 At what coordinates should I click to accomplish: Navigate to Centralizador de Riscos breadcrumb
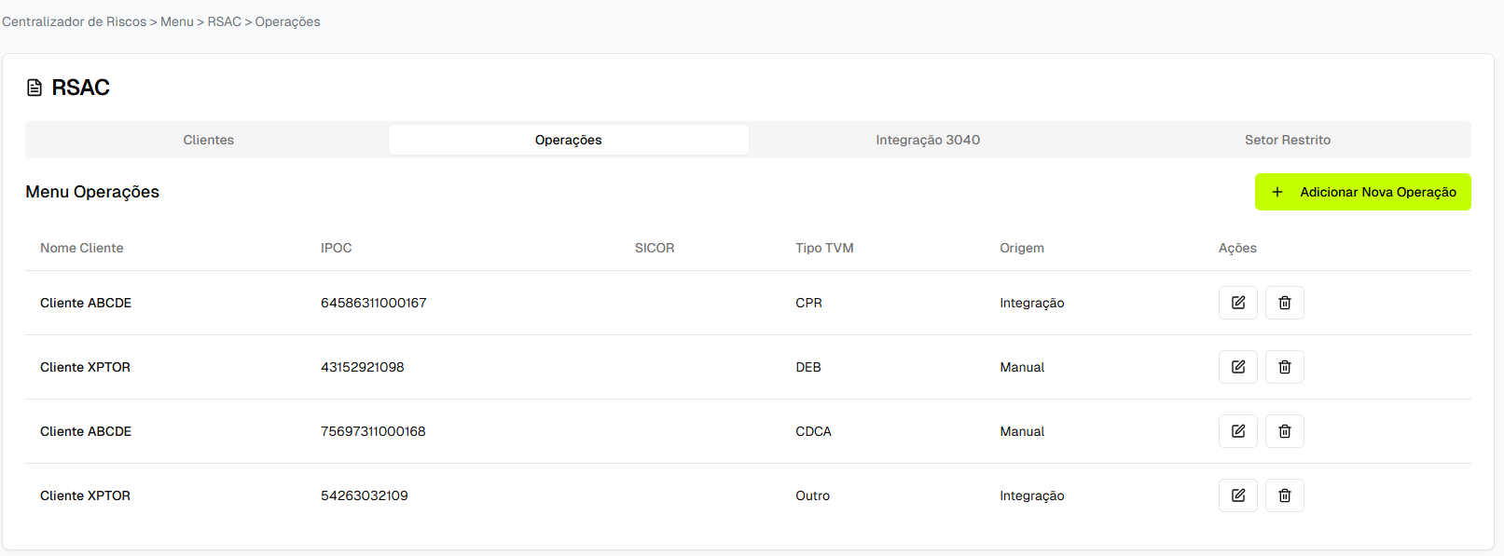click(74, 21)
